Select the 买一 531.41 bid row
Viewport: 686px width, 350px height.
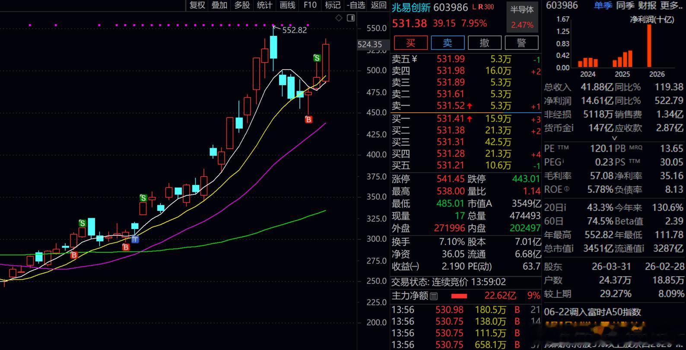click(x=466, y=118)
